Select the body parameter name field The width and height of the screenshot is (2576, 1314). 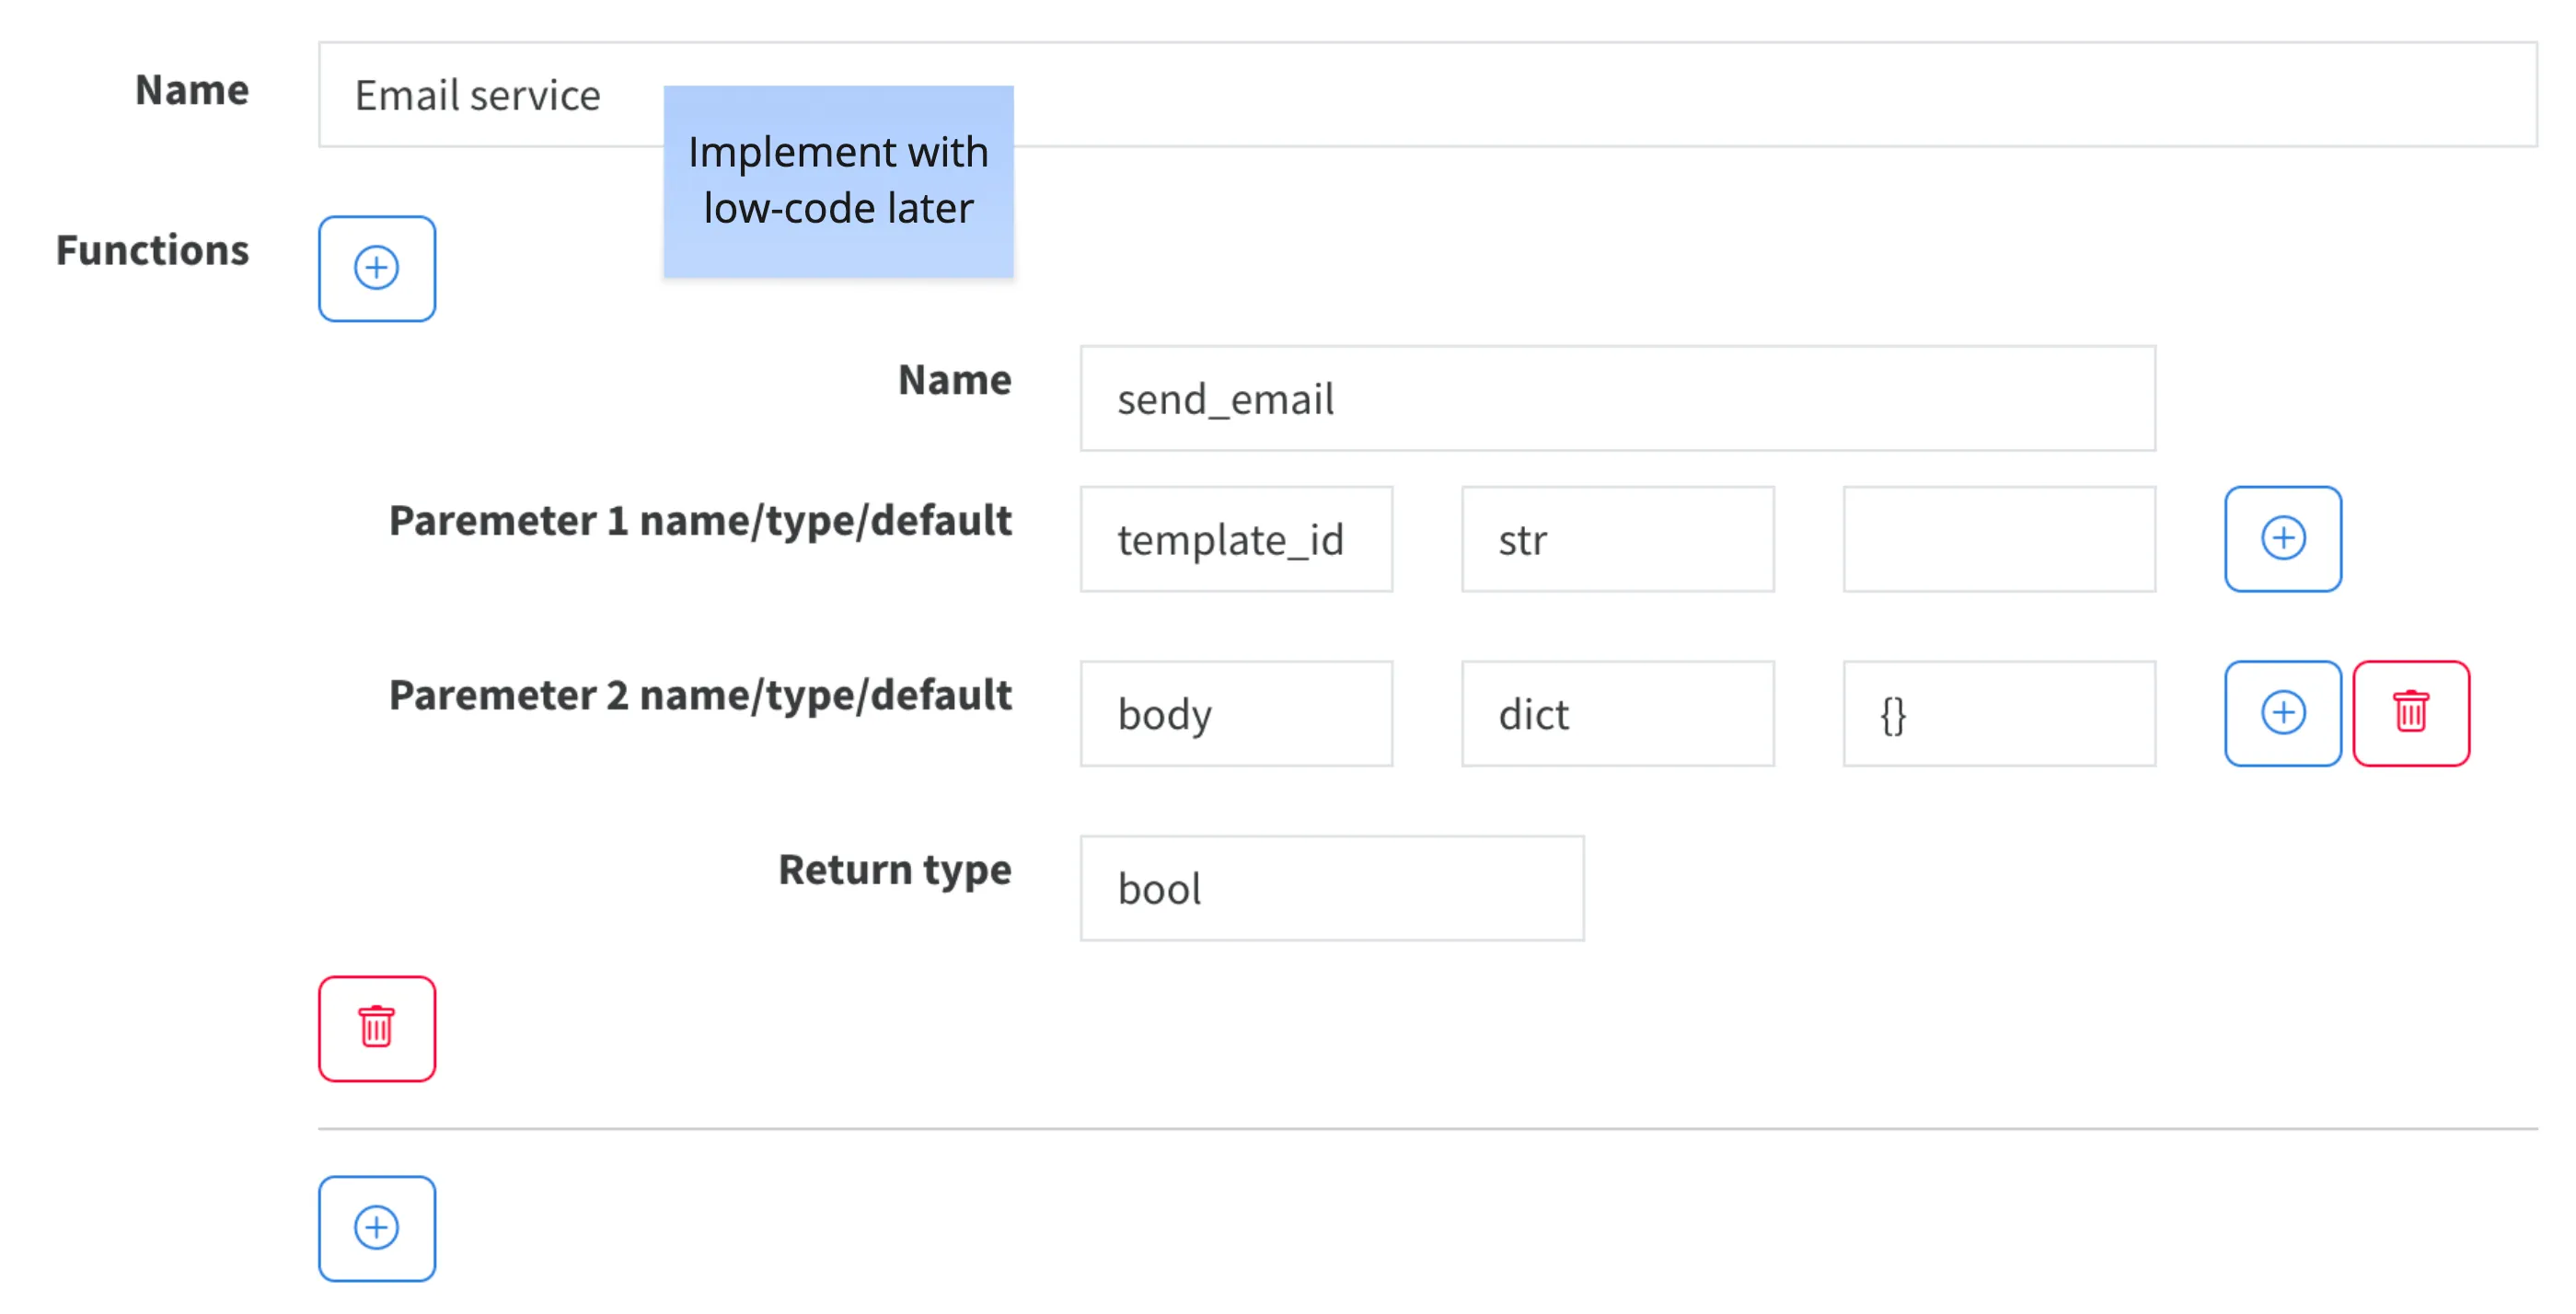point(1237,713)
